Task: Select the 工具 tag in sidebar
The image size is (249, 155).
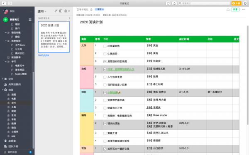Action: pyautogui.click(x=14, y=107)
